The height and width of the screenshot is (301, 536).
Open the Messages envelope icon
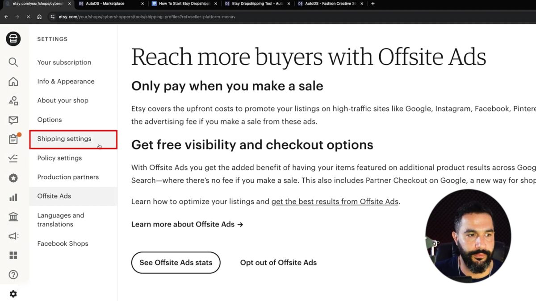tap(13, 120)
